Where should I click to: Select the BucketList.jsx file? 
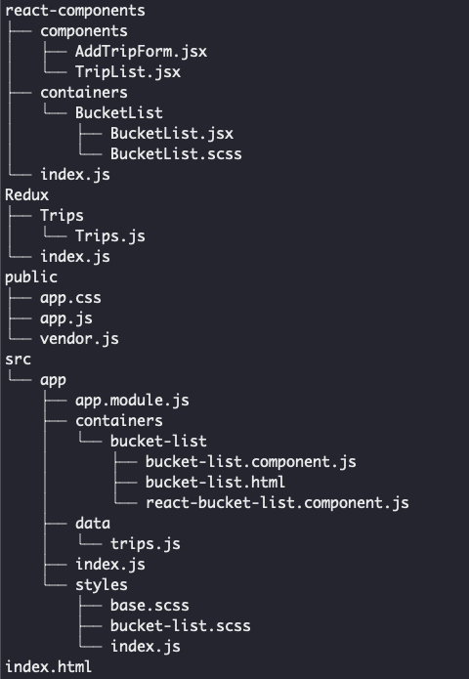pyautogui.click(x=172, y=134)
